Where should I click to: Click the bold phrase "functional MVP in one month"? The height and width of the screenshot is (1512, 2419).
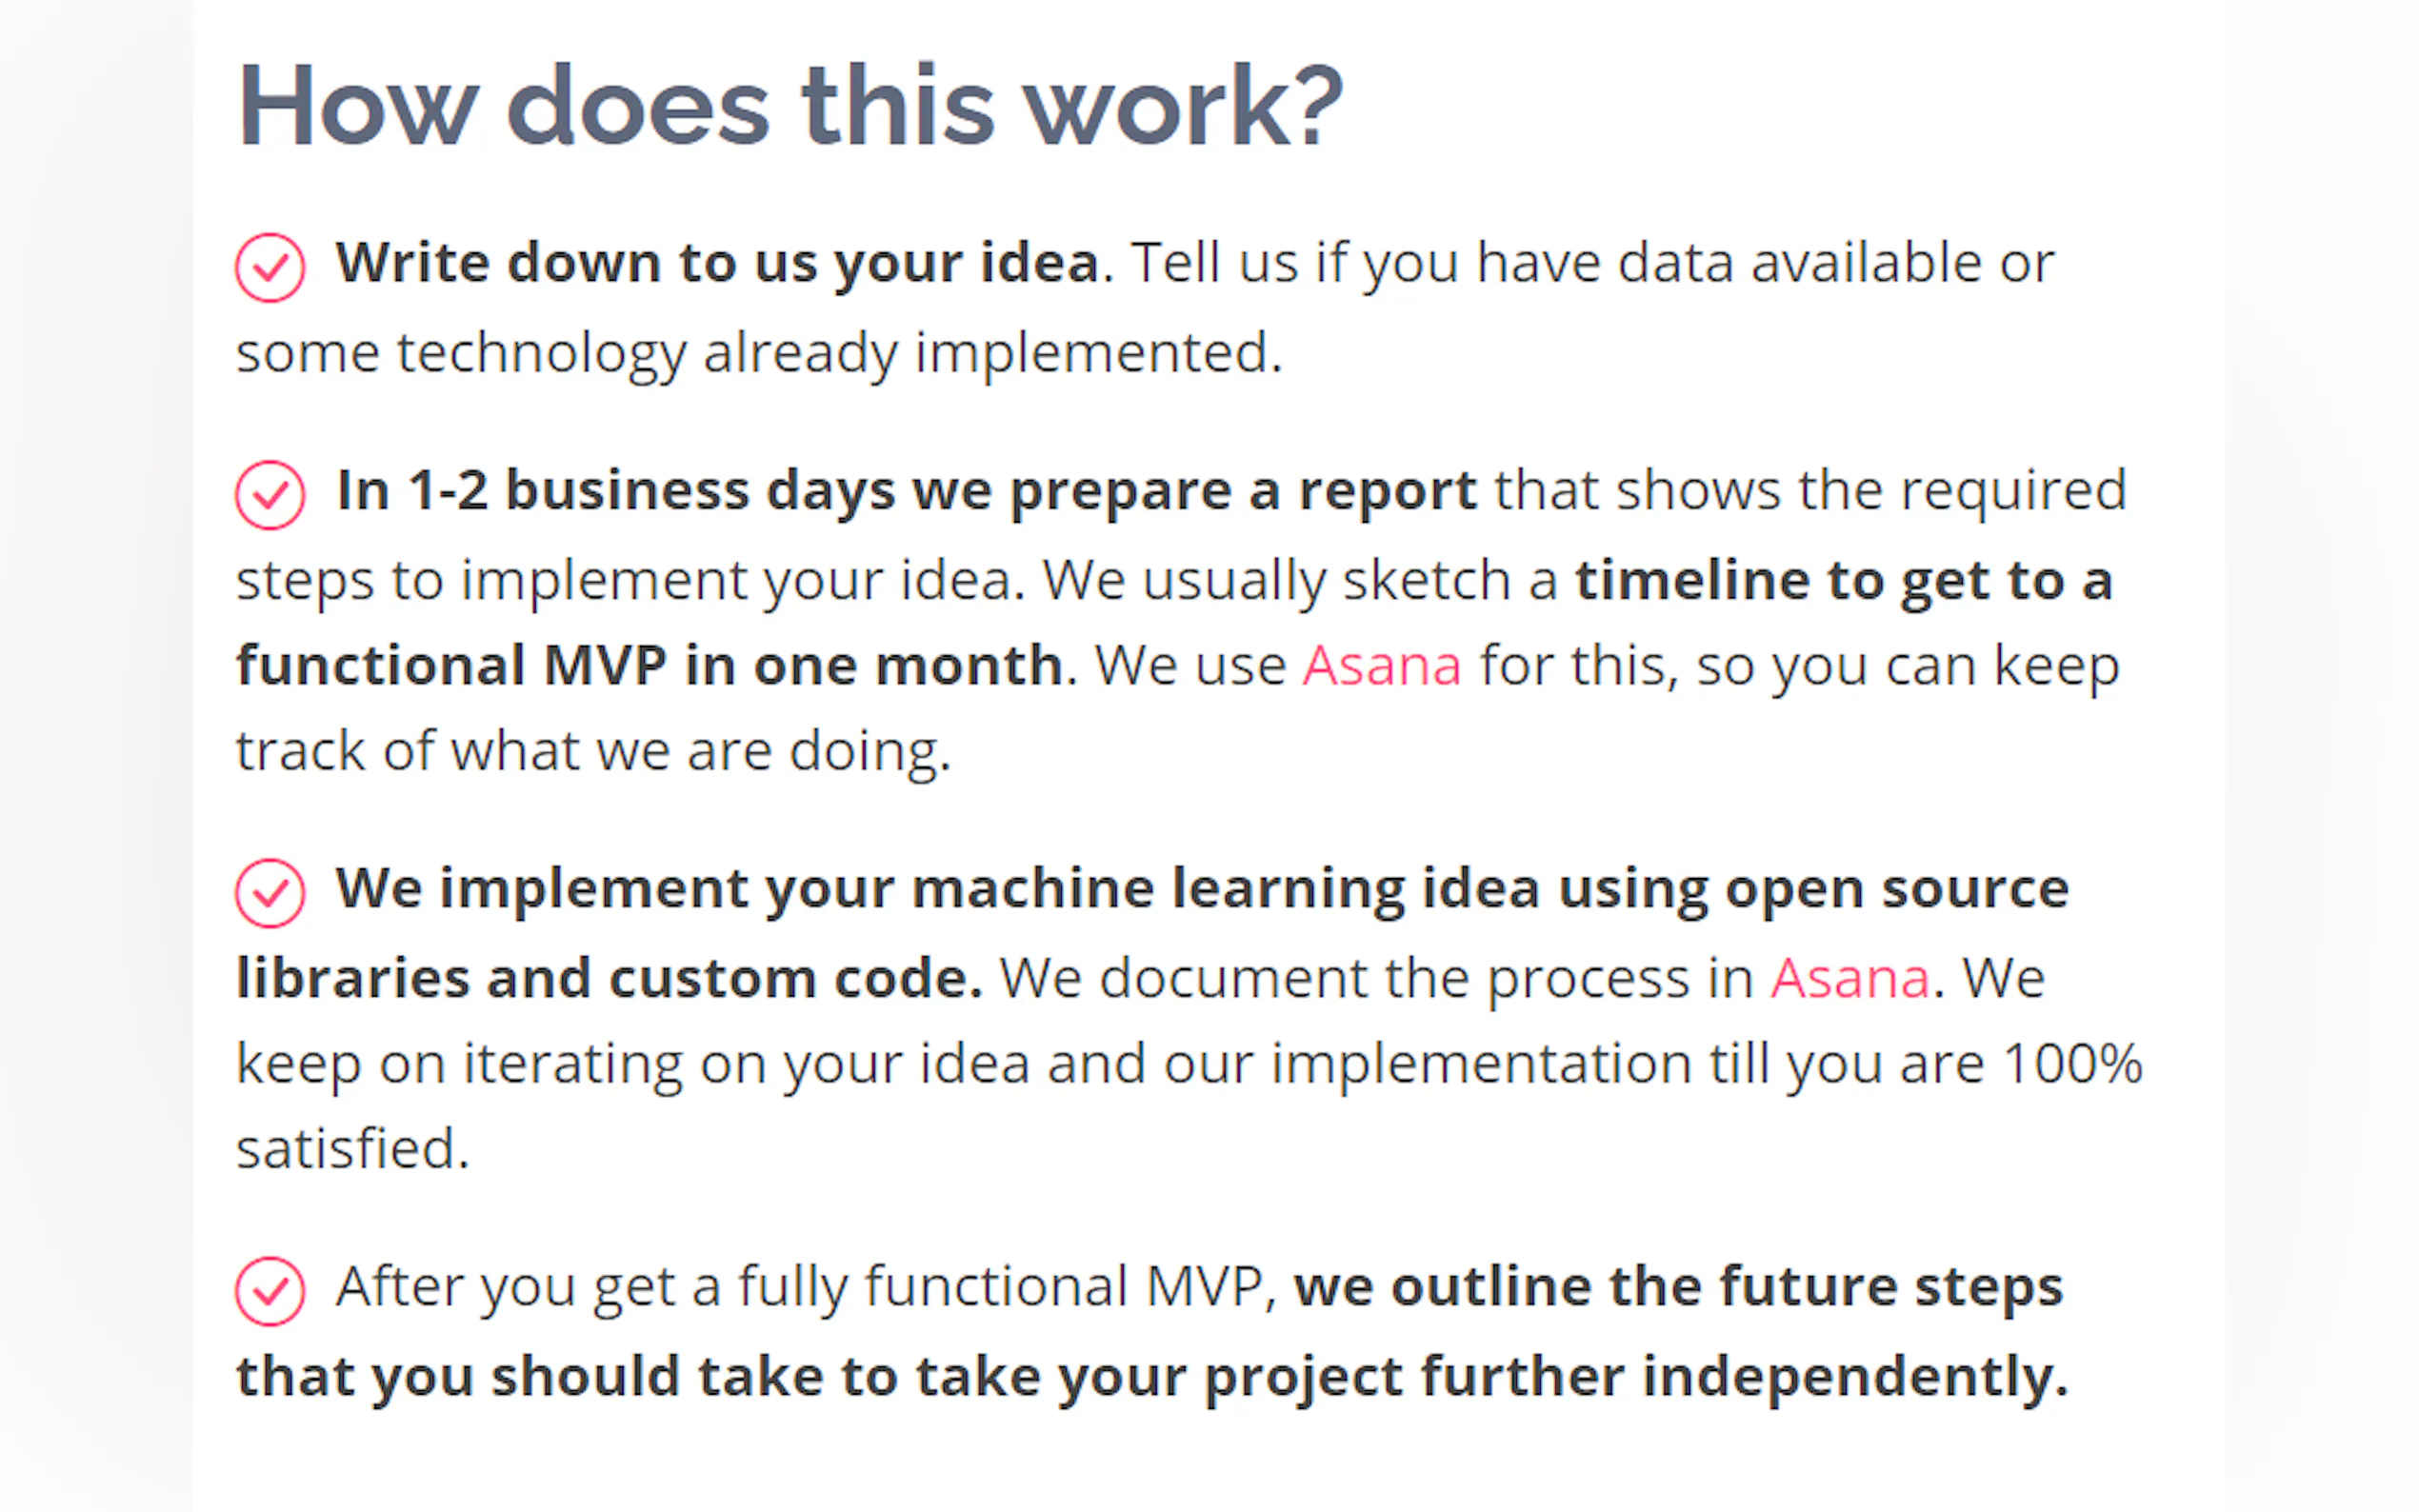pos(649,666)
